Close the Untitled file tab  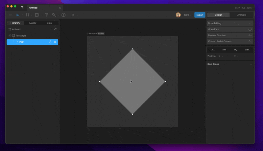coord(60,8)
